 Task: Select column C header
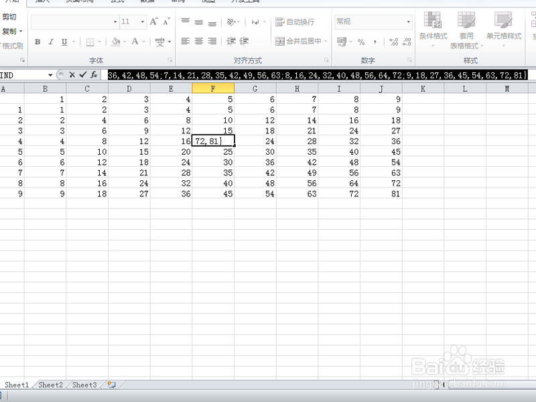pyautogui.click(x=87, y=88)
